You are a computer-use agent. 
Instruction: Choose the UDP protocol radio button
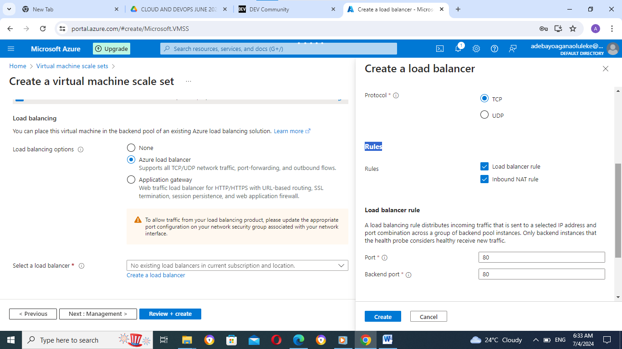pos(484,115)
